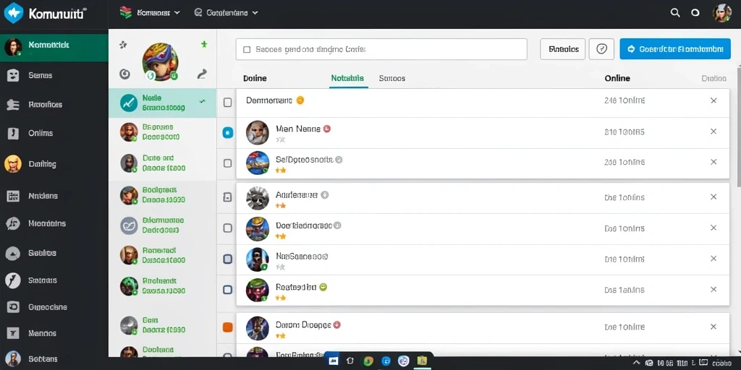Viewport: 741px width, 370px height.
Task: Click the clock icon button beside Bntooies
Action: tap(601, 48)
